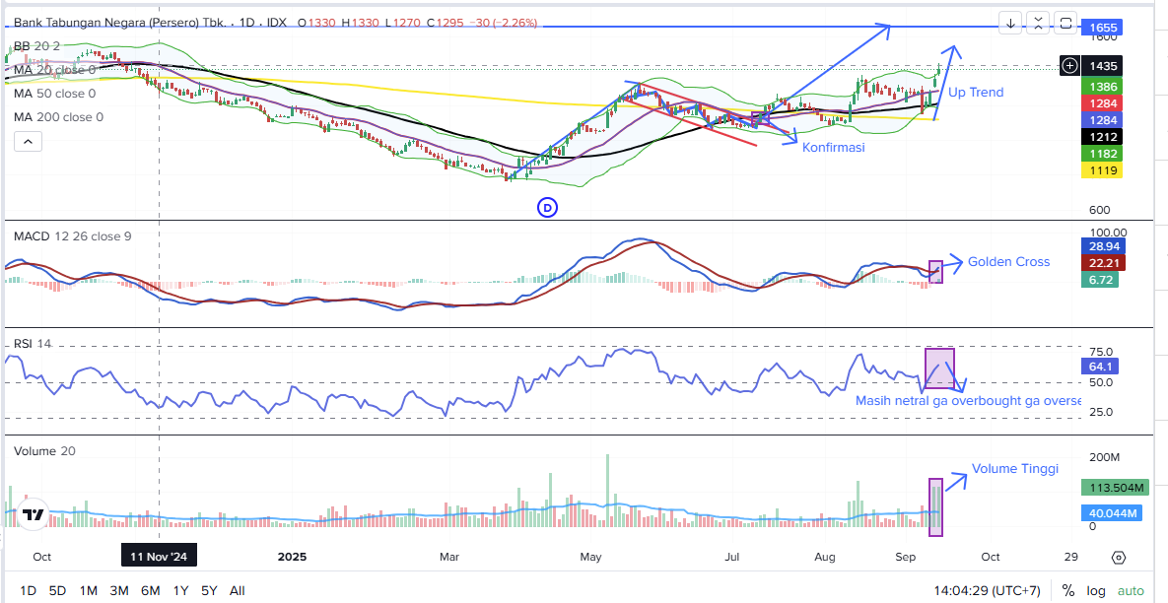Select the 1D time range
The height and width of the screenshot is (603, 1168).
click(x=28, y=591)
